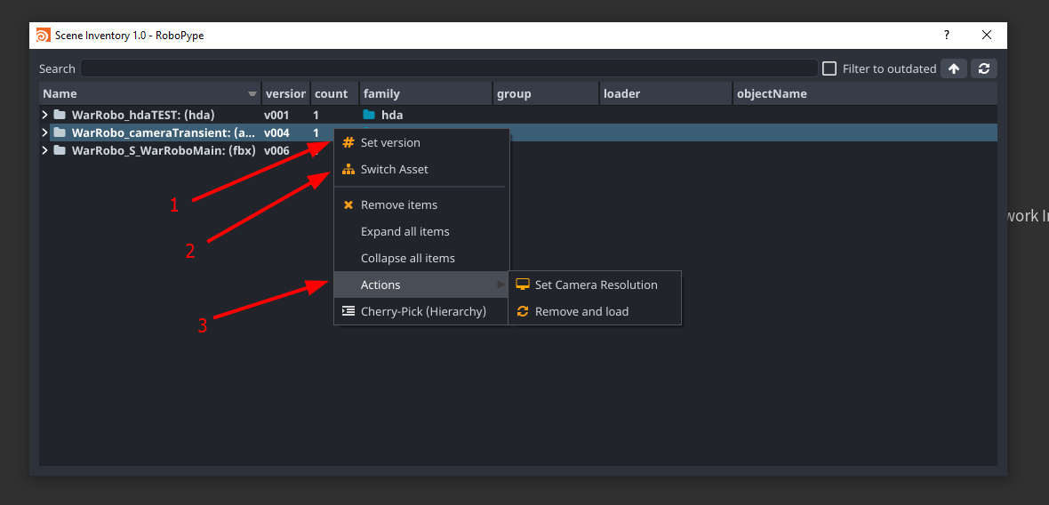Click the objectName column header
This screenshot has height=505, width=1049.
(865, 93)
